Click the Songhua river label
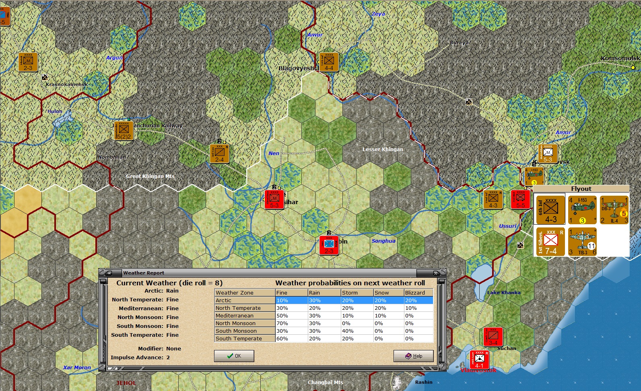Screen dimensions: 641x391 coord(383,241)
